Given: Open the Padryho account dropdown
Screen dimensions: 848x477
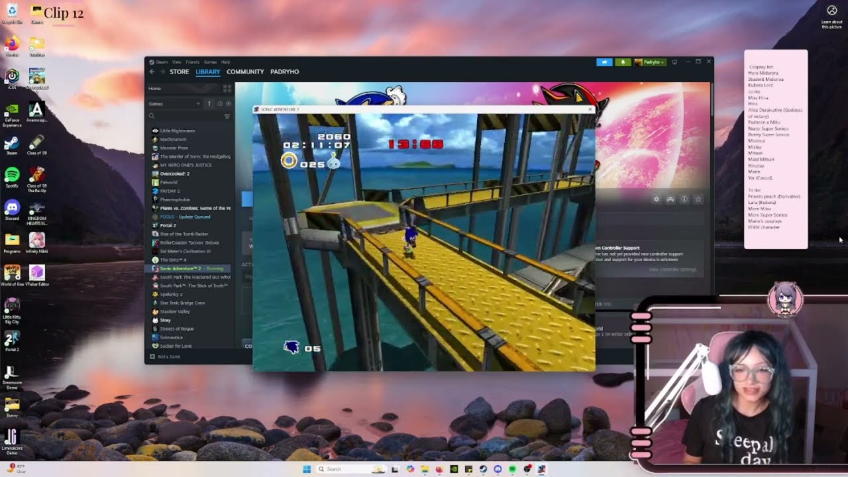Looking at the screenshot, I should click(x=649, y=62).
